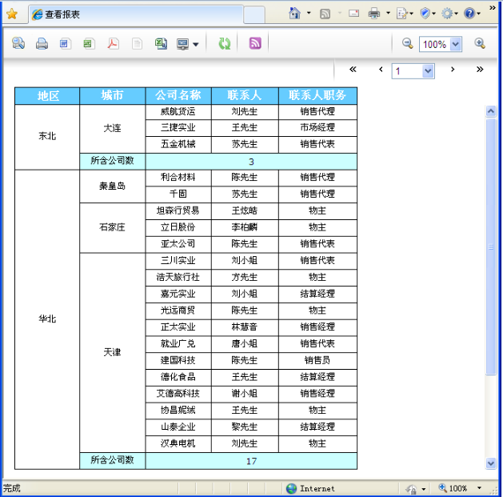Image resolution: width=503 pixels, height=497 pixels.
Task: Open a new blank browser tab
Action: [x=254, y=14]
